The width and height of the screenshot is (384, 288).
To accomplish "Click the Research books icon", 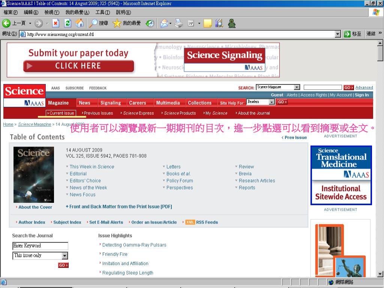I will (x=219, y=24).
